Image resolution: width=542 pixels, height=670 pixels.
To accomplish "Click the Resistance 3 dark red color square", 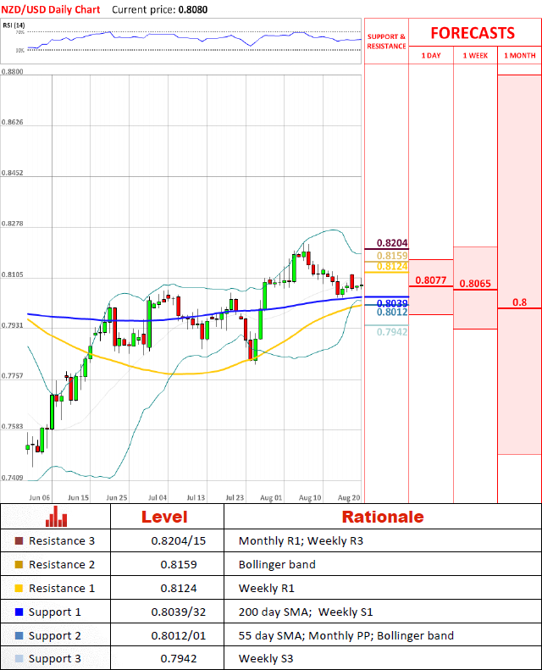I will (19, 541).
